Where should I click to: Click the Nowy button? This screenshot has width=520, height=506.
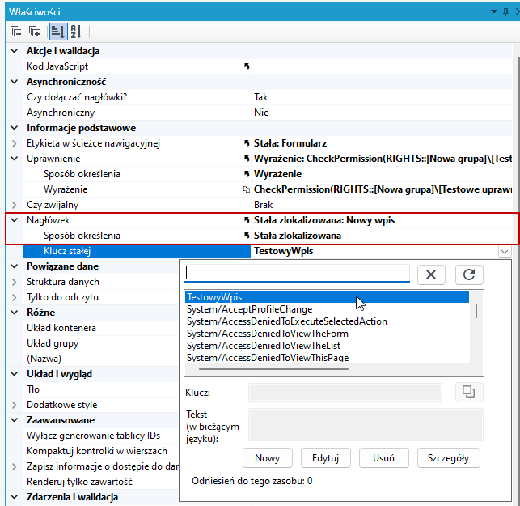[x=268, y=458]
